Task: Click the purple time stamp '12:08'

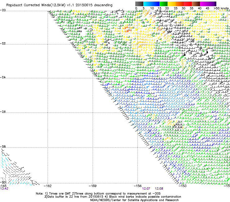Action: coord(159,189)
